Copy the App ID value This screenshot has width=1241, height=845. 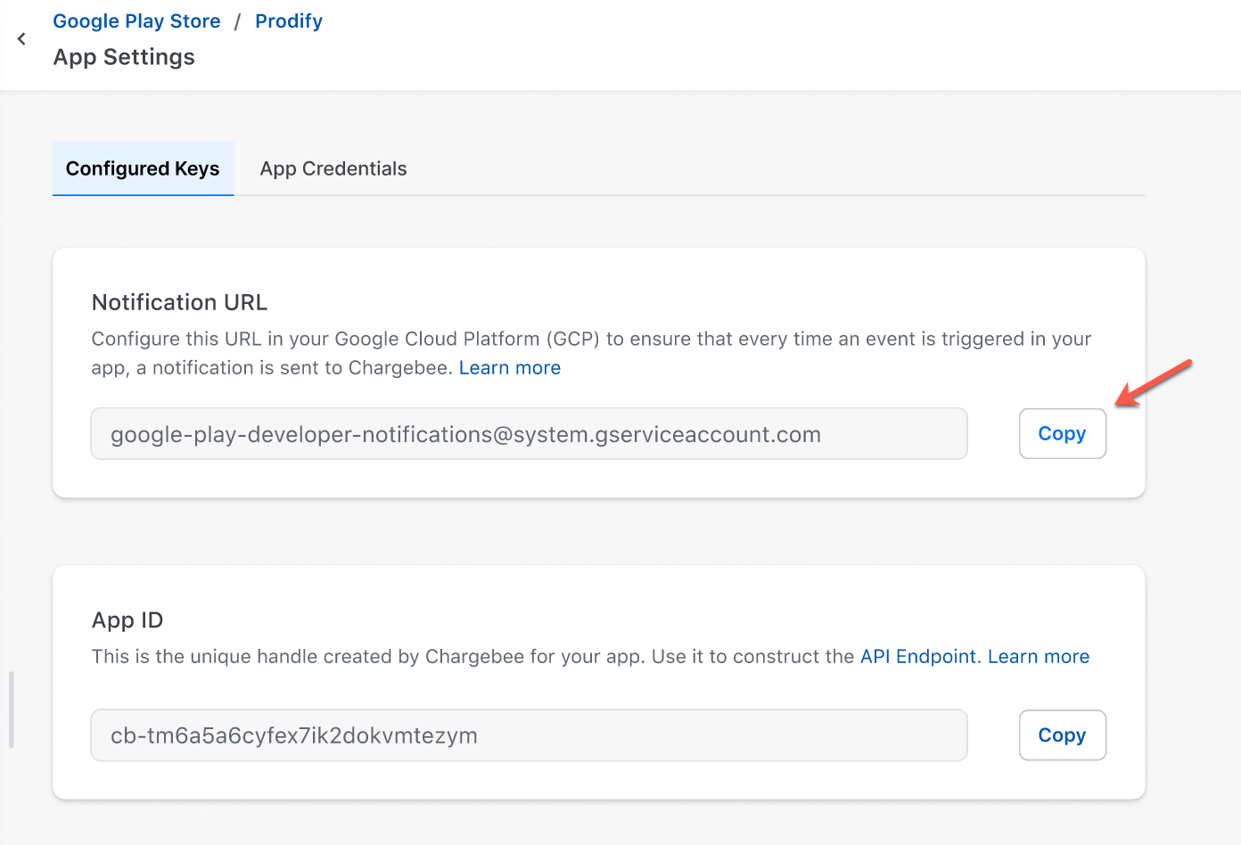click(x=1062, y=735)
